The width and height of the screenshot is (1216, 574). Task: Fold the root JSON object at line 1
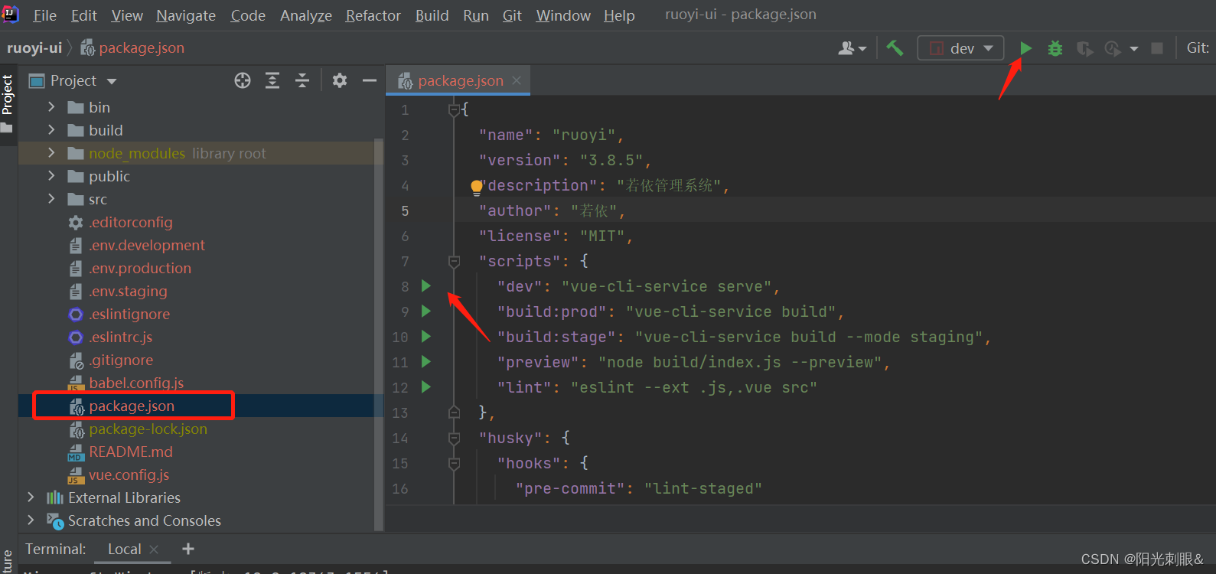pos(454,110)
